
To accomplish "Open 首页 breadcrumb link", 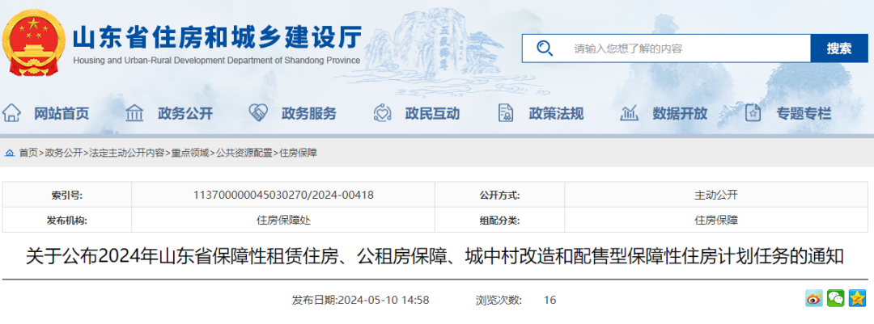I will point(28,153).
